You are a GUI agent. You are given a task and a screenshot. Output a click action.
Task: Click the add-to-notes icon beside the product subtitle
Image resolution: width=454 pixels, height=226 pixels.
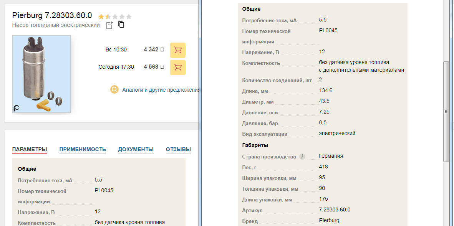pos(109,25)
